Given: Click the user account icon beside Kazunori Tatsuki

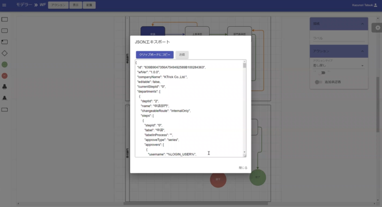Looking at the screenshot, I should point(375,5).
